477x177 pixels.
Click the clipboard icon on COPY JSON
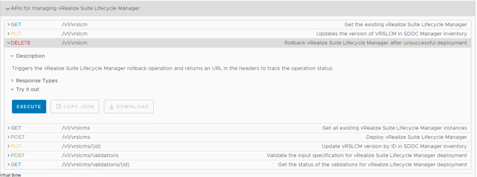click(x=59, y=107)
